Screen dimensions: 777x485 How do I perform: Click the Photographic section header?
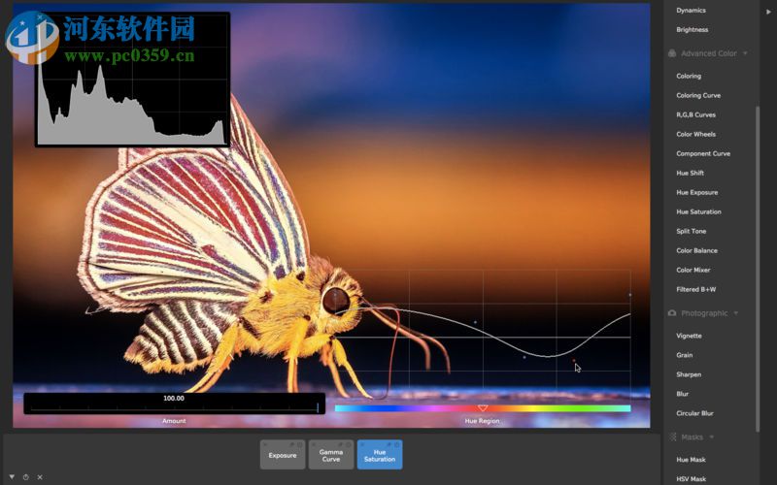point(704,312)
